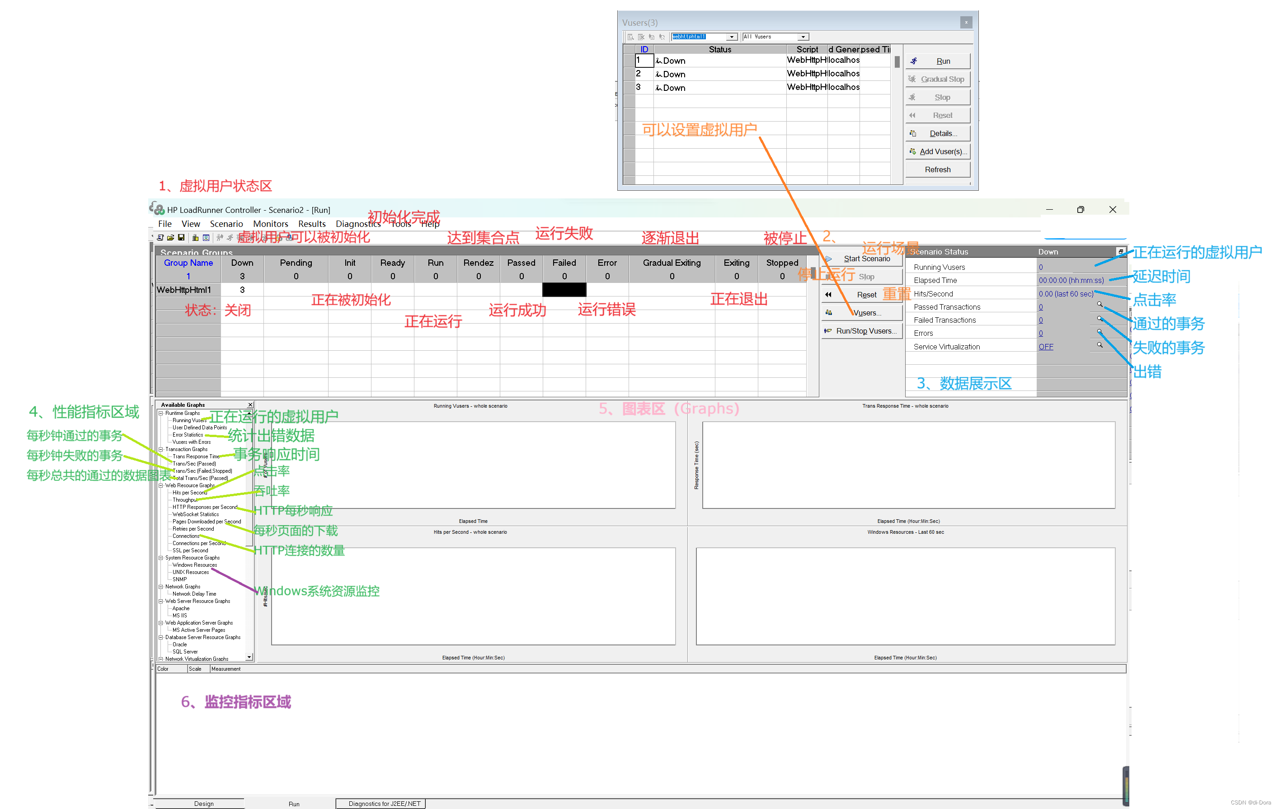This screenshot has height=809, width=1278.
Task: Open the All Vusers filter dropdown
Action: pyautogui.click(x=803, y=37)
